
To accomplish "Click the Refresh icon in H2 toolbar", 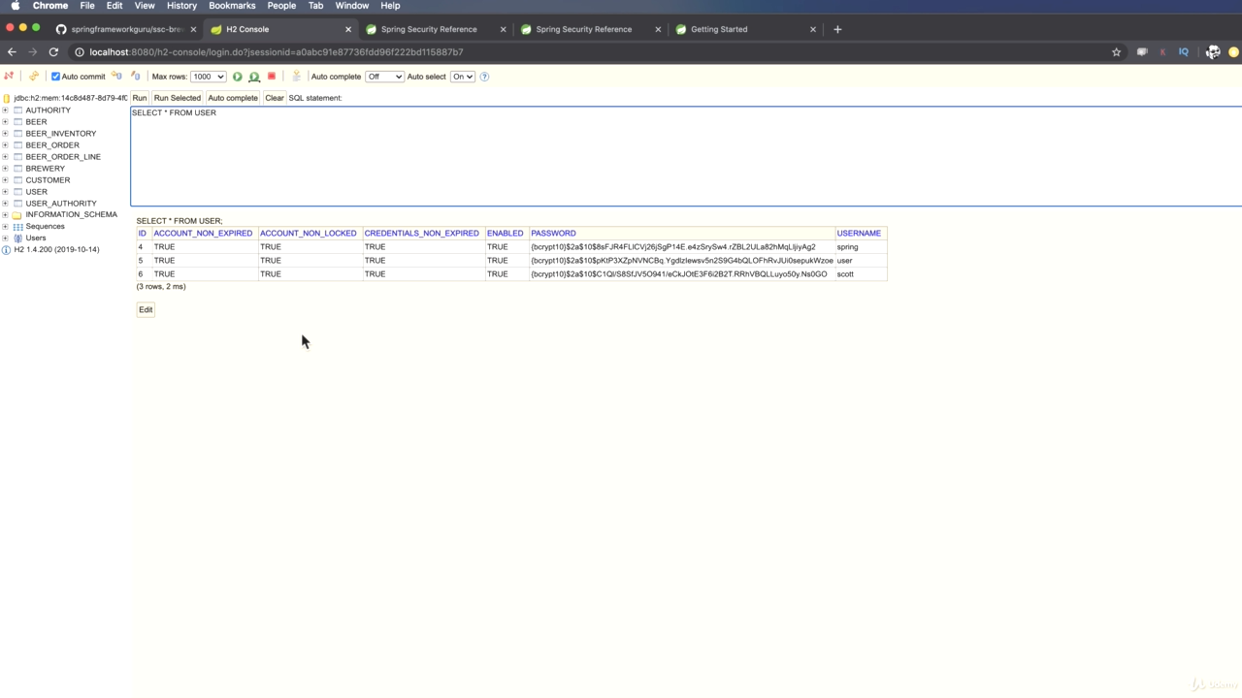I will pos(33,76).
